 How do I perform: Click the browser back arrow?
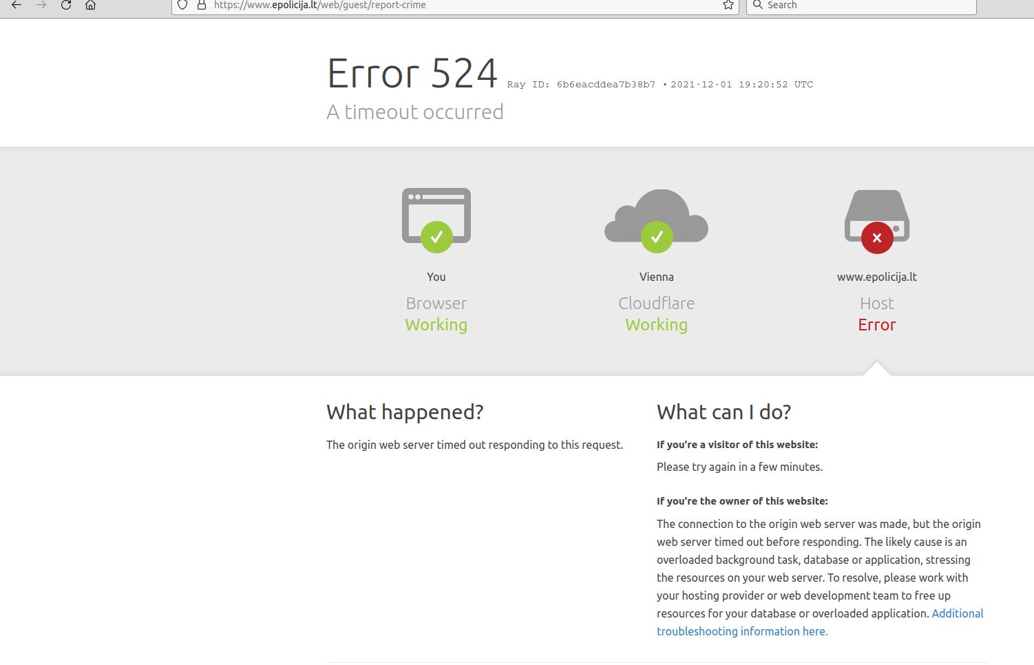[17, 5]
